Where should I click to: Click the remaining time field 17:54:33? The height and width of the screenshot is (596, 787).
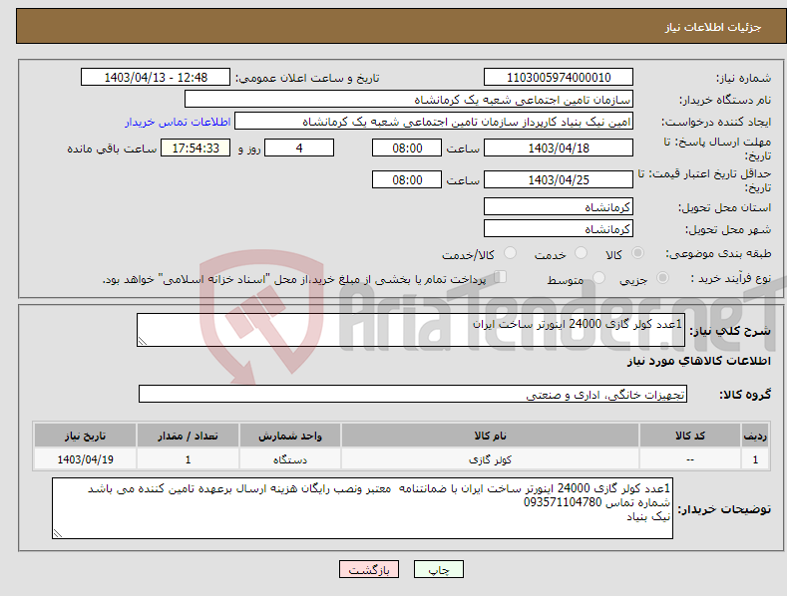[x=196, y=148]
